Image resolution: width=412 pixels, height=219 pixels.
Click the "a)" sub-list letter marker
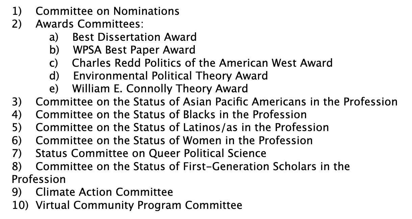(54, 37)
